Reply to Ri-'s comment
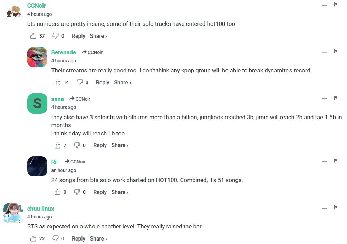Image resolution: width=347 pixels, height=244 pixels. pos(100,192)
